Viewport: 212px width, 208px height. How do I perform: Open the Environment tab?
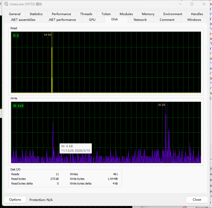click(173, 14)
